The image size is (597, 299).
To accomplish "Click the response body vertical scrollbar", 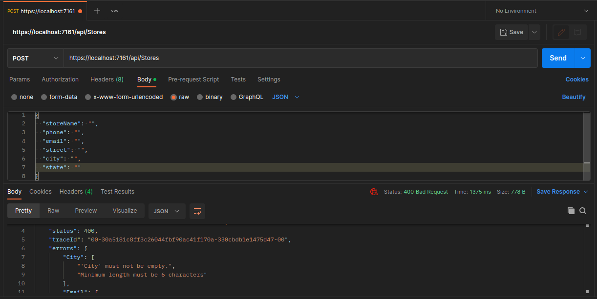I will pos(587,259).
